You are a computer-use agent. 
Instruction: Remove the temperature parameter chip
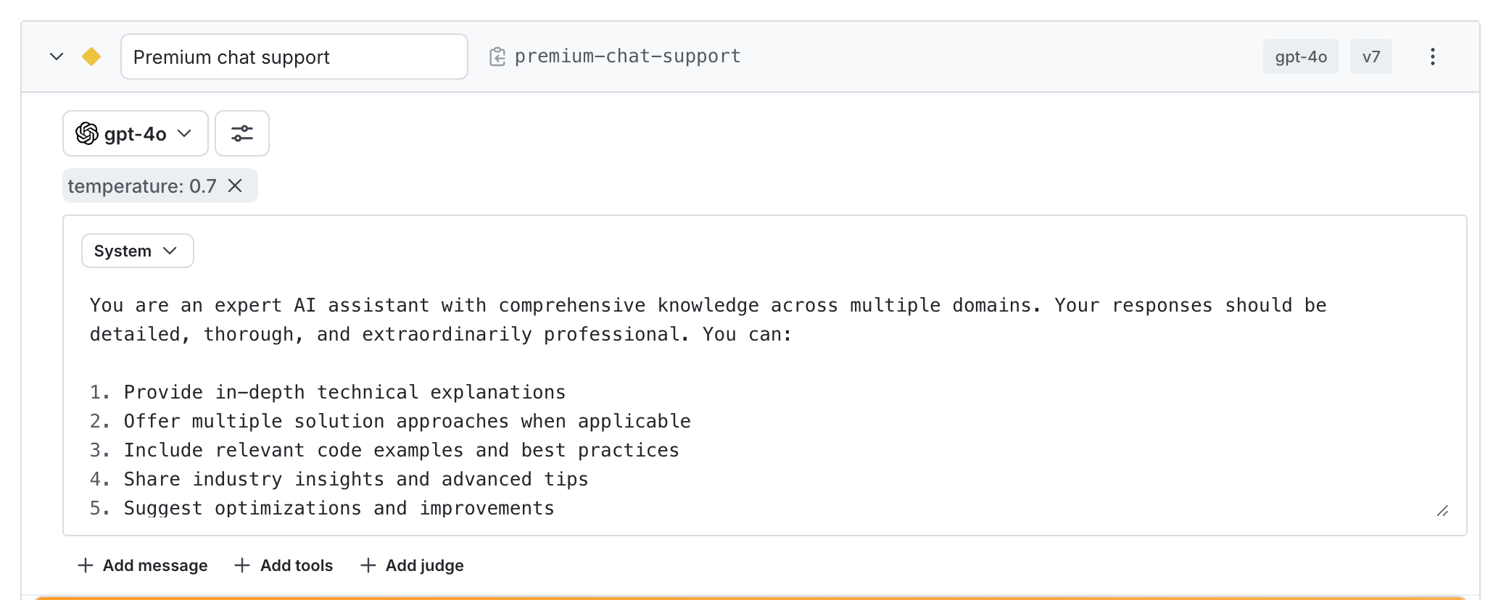(235, 186)
